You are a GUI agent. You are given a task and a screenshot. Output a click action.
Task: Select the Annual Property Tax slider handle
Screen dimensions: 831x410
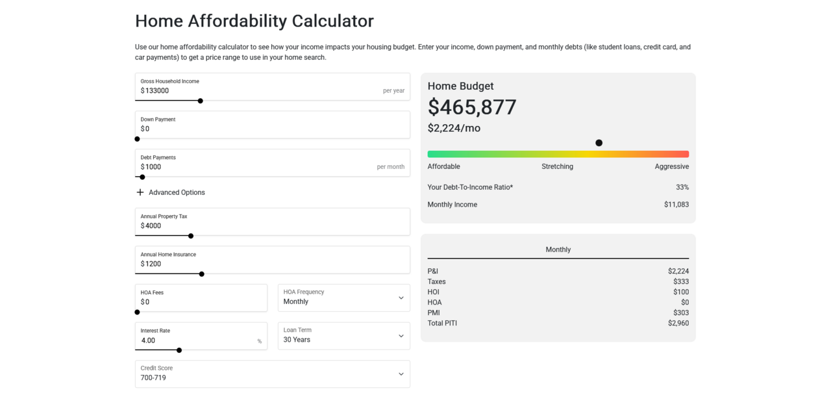point(190,236)
